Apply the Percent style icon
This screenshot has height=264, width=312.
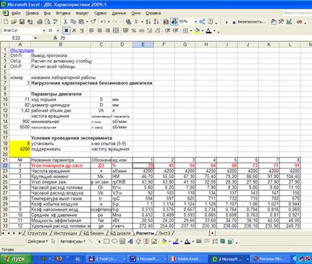(x=134, y=30)
